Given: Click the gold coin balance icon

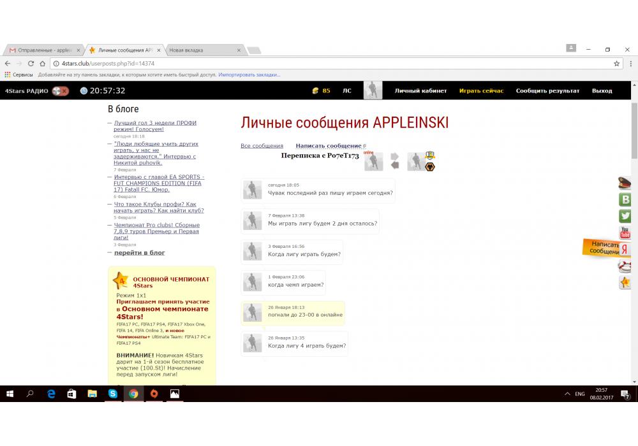Looking at the screenshot, I should click(315, 91).
